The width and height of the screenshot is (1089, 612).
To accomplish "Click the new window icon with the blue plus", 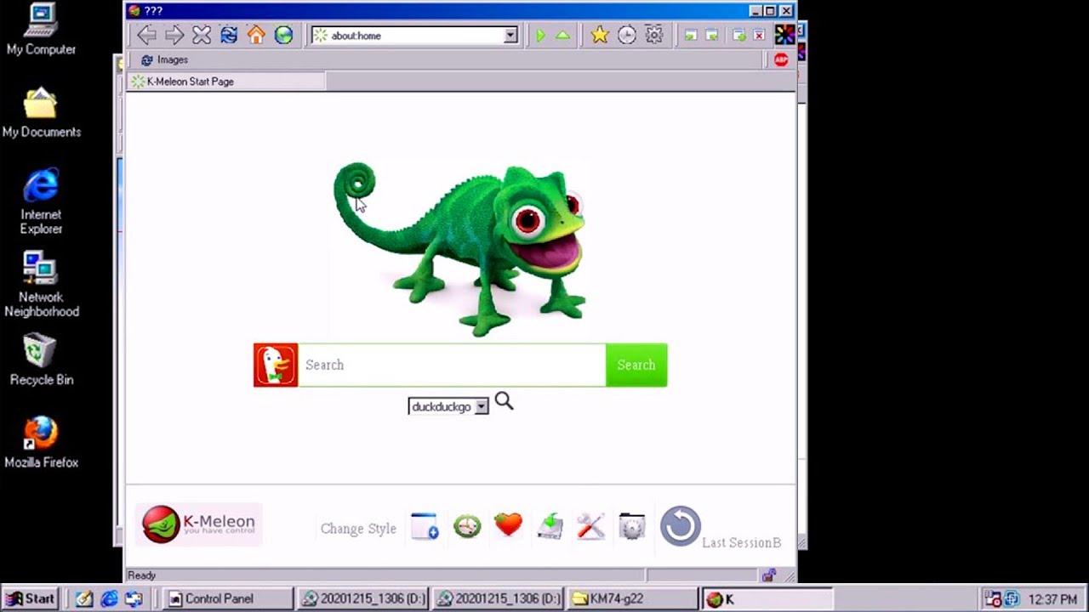I will pos(425,526).
